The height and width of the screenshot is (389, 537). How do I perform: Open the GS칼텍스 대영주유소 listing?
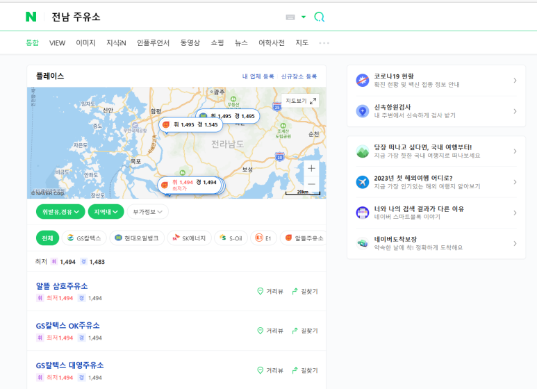(x=69, y=365)
